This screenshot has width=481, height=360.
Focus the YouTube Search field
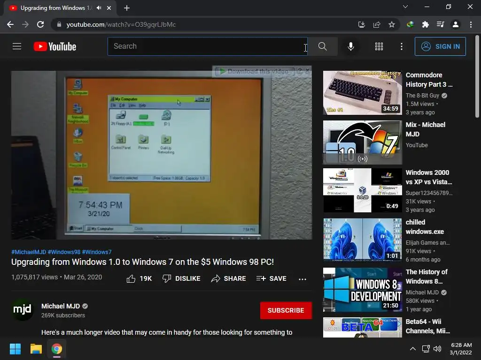click(207, 46)
